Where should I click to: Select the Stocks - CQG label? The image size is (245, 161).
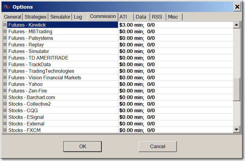(23, 110)
